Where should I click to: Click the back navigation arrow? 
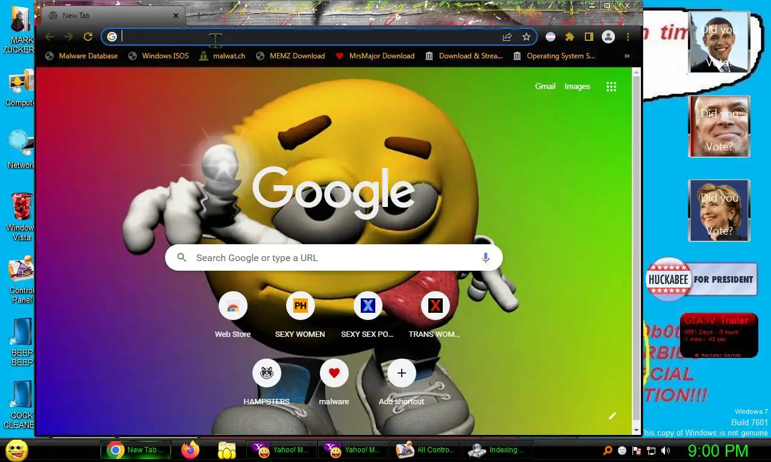pos(49,37)
